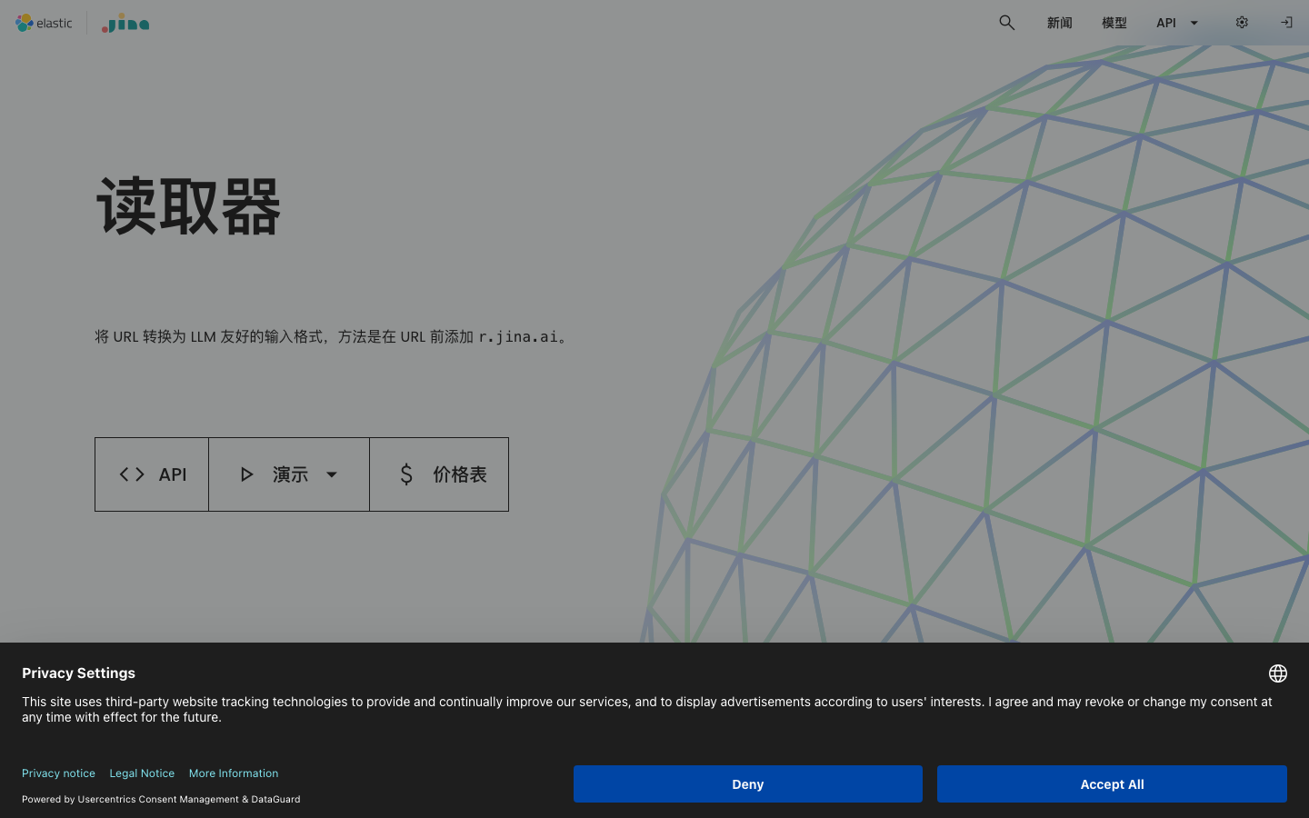Click the login arrow icon
This screenshot has width=1309, height=818.
pos(1286,23)
